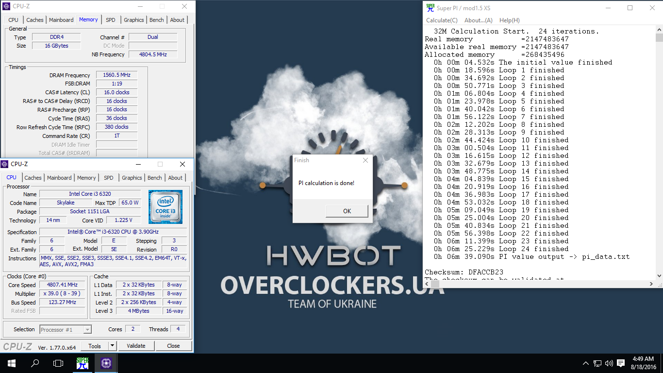The height and width of the screenshot is (373, 663).
Task: Click the Validate button
Action: click(136, 346)
